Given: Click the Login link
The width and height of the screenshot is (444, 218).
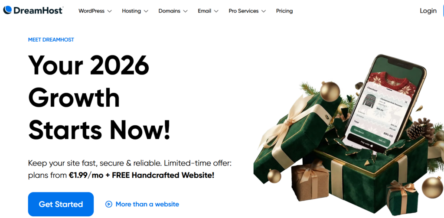Looking at the screenshot, I should (428, 11).
